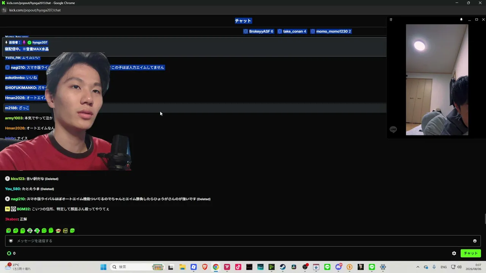Click the 11 badge next to BGM32
The image size is (486, 273).
(x=7, y=209)
